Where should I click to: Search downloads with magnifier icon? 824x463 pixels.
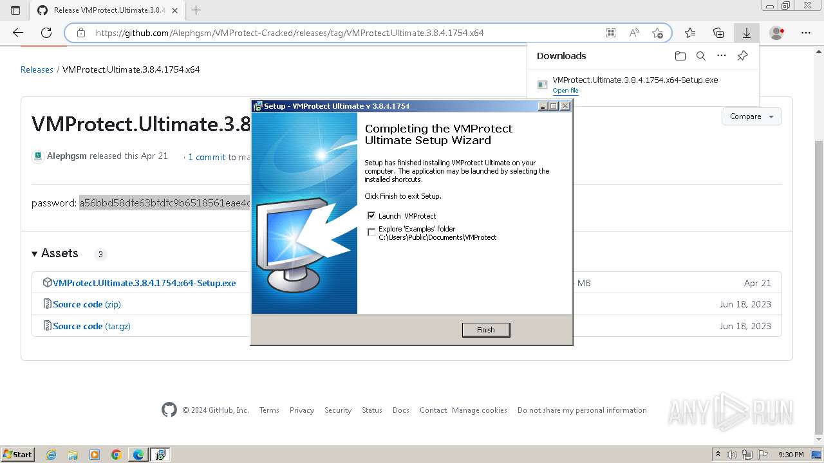pyautogui.click(x=701, y=56)
